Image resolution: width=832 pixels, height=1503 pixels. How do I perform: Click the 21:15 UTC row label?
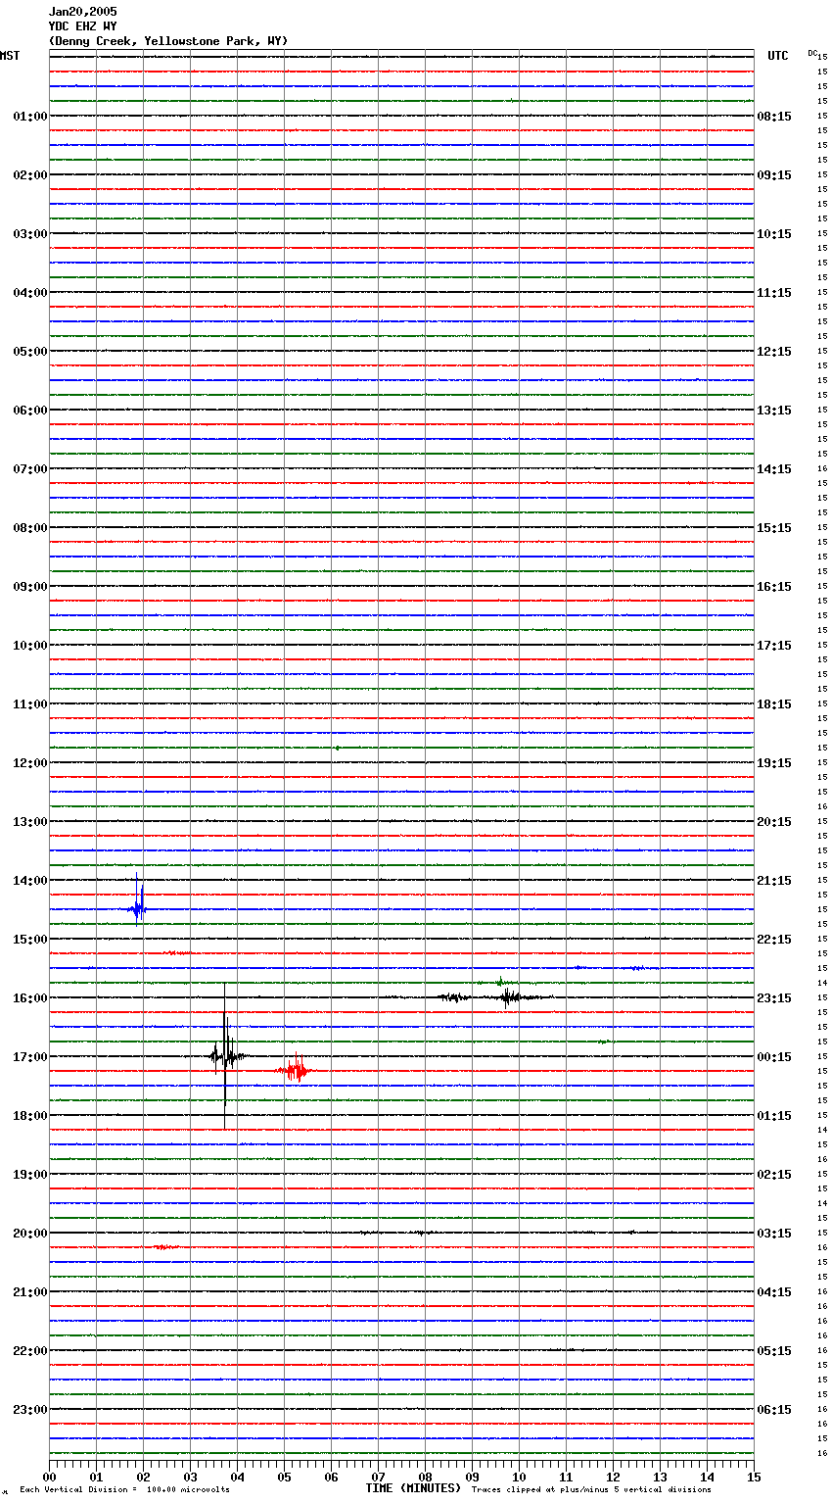(774, 881)
